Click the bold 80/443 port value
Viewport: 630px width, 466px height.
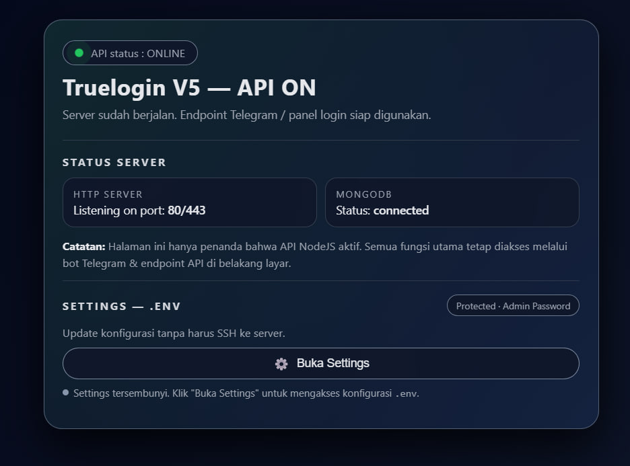pyautogui.click(x=188, y=210)
